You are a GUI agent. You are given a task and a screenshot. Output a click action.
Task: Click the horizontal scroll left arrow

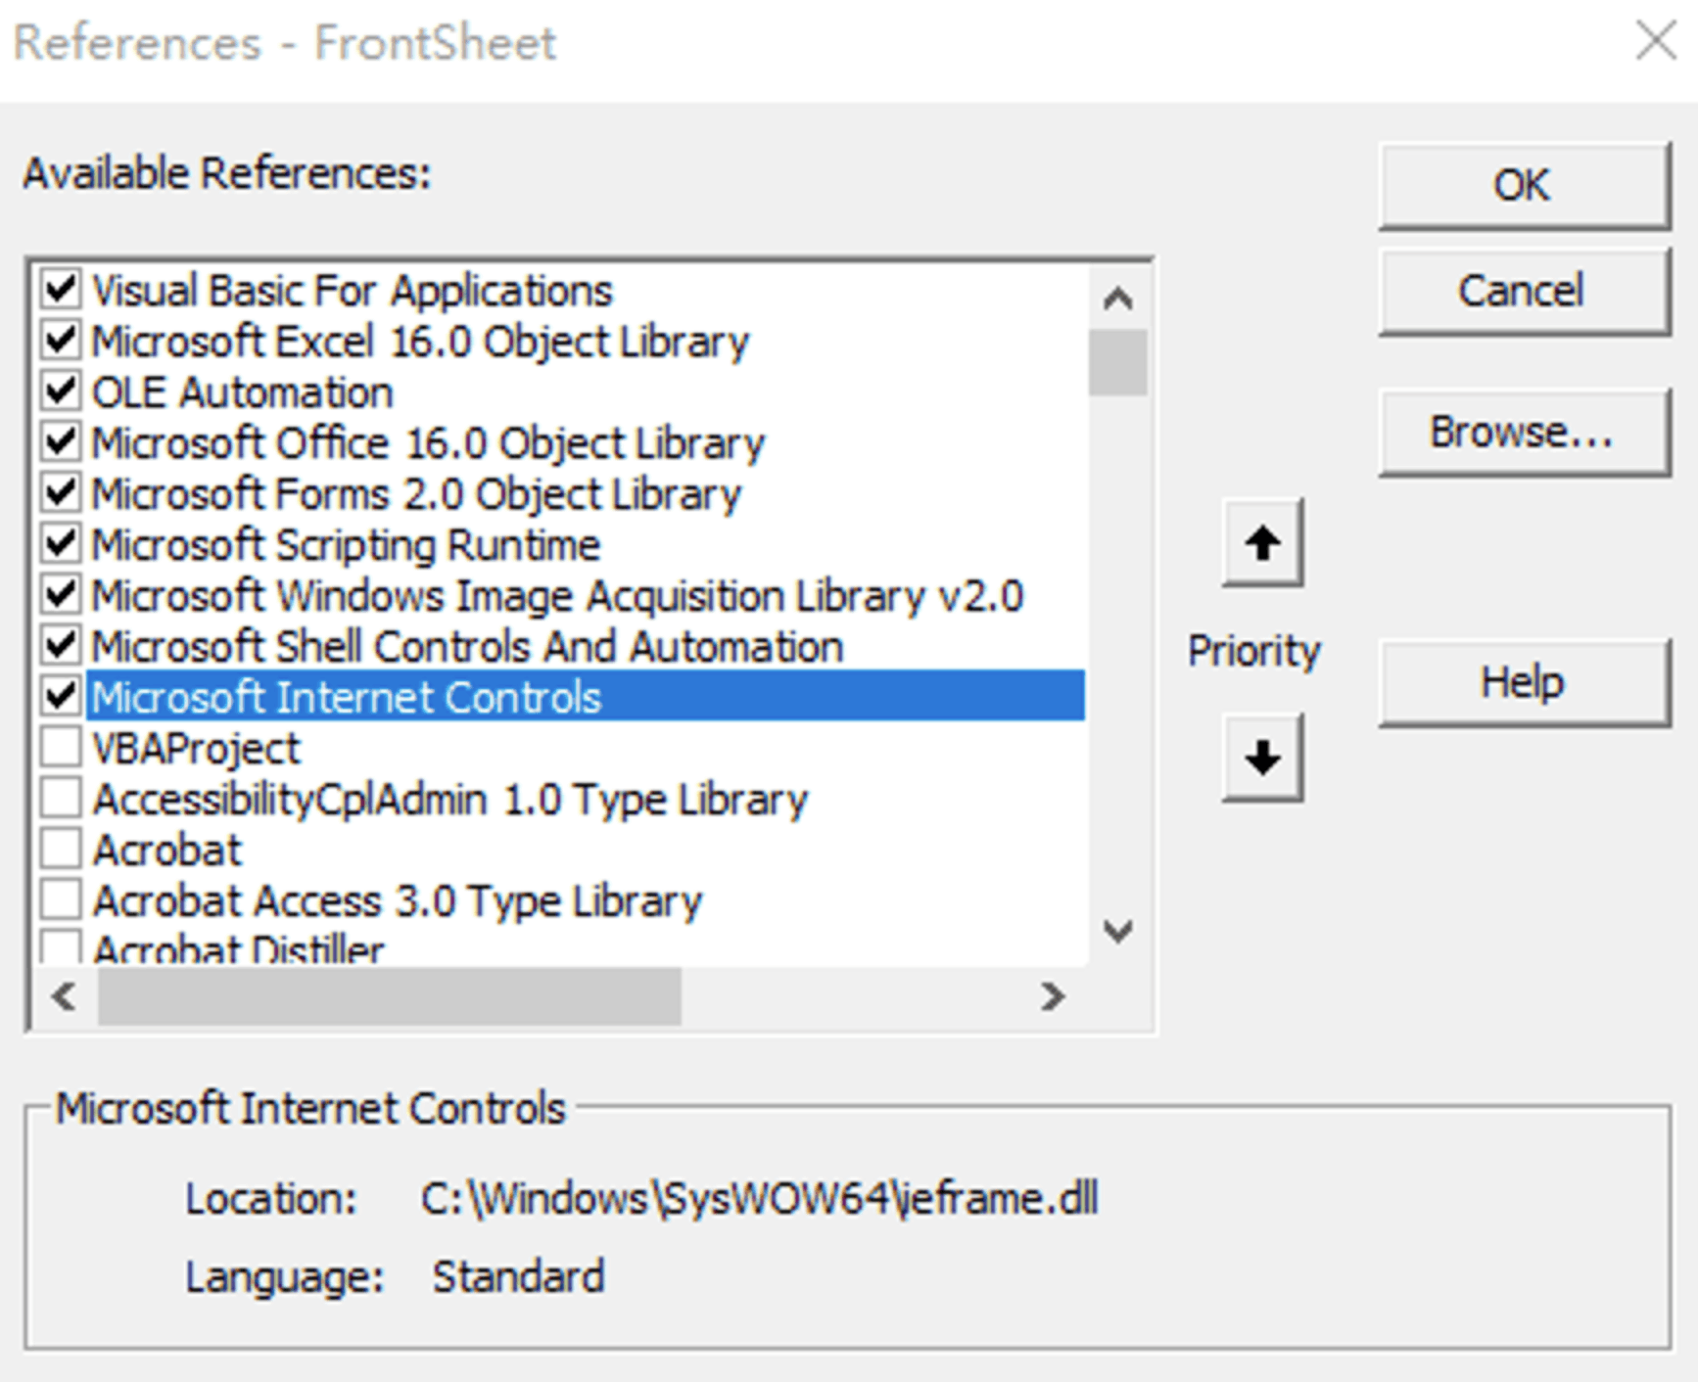(65, 996)
